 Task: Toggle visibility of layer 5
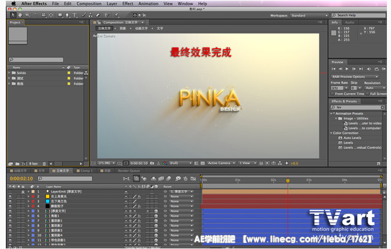[10, 211]
